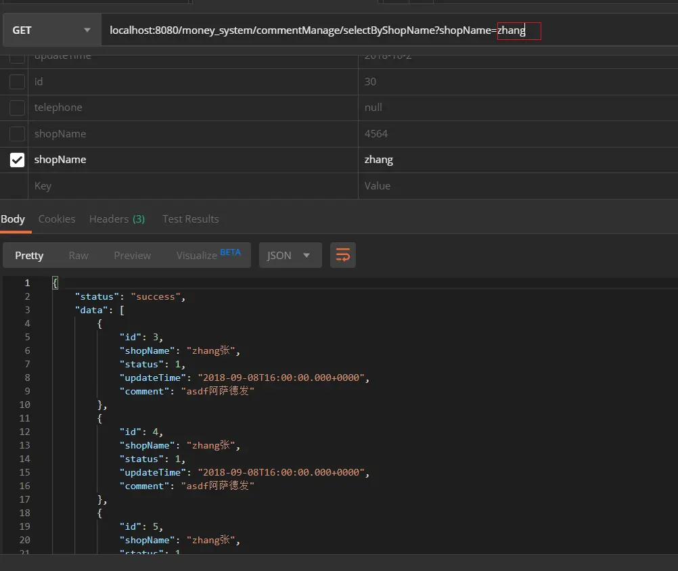Click the "status": "success" line

tap(130, 296)
